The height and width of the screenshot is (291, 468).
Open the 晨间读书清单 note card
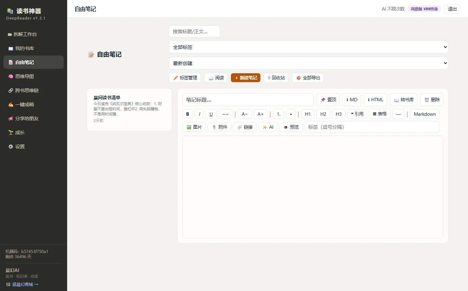click(130, 110)
